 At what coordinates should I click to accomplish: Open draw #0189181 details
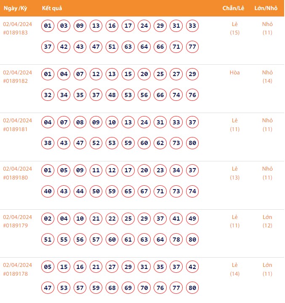(15, 129)
